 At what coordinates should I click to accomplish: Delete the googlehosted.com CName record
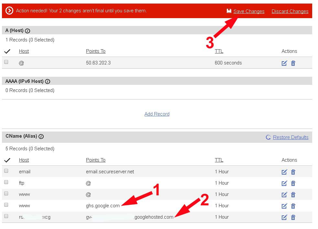(293, 217)
